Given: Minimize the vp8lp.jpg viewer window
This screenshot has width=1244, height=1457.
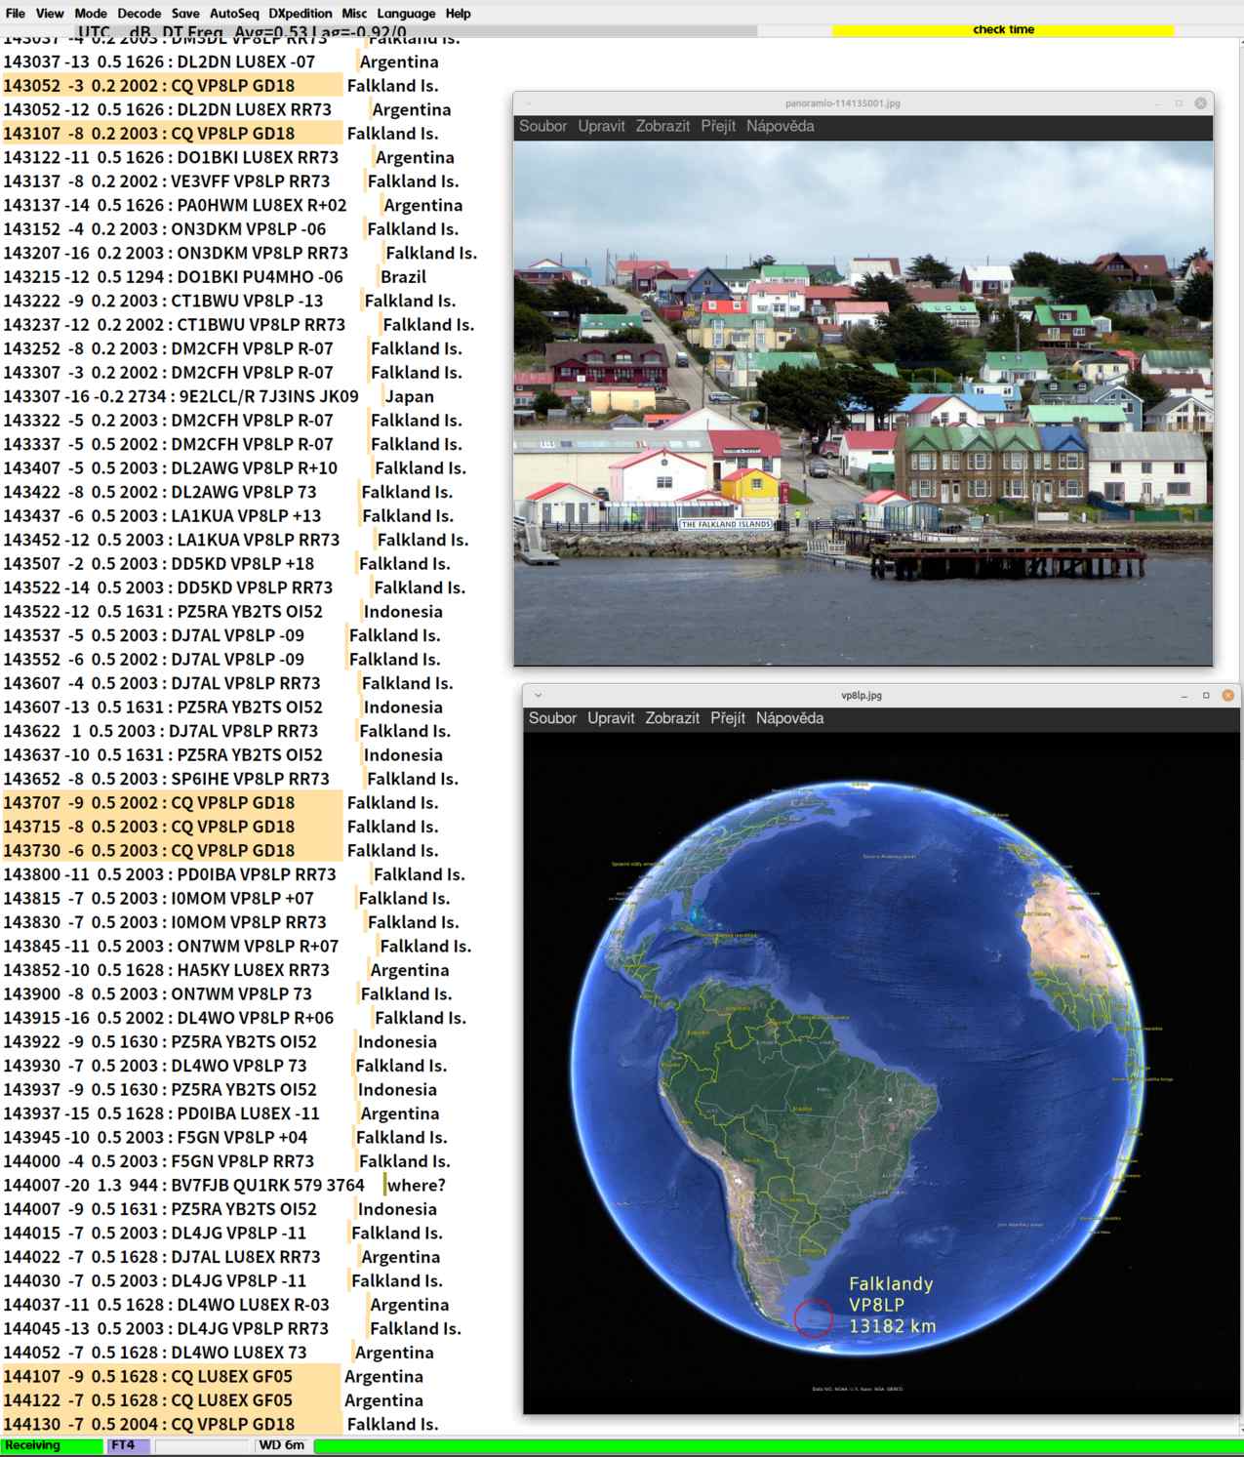Looking at the screenshot, I should click(x=1184, y=695).
